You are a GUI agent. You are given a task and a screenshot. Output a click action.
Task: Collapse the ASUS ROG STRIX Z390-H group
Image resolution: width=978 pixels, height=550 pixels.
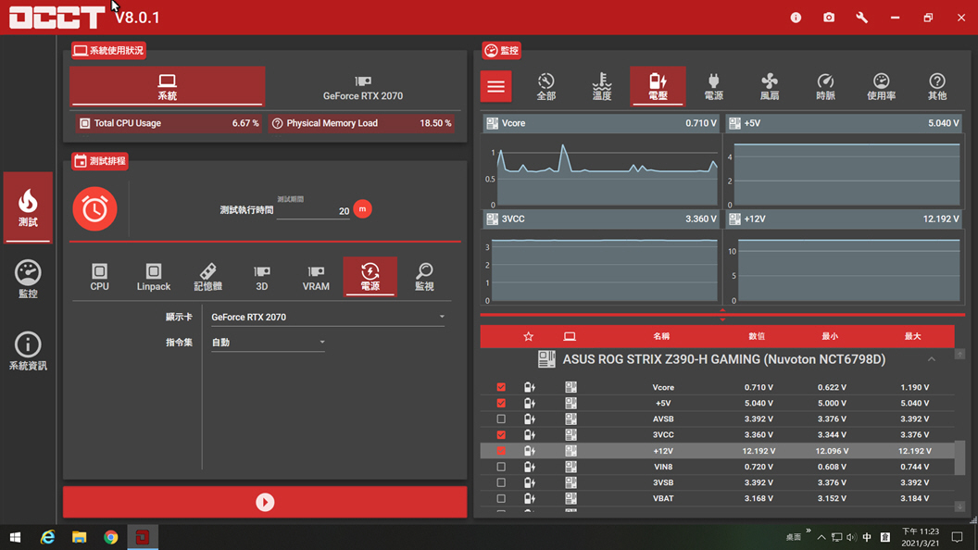[x=931, y=359]
